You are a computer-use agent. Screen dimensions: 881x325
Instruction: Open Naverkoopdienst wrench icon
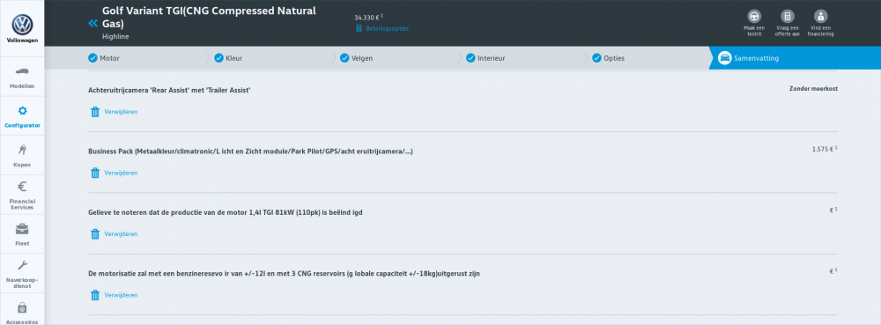point(23,265)
